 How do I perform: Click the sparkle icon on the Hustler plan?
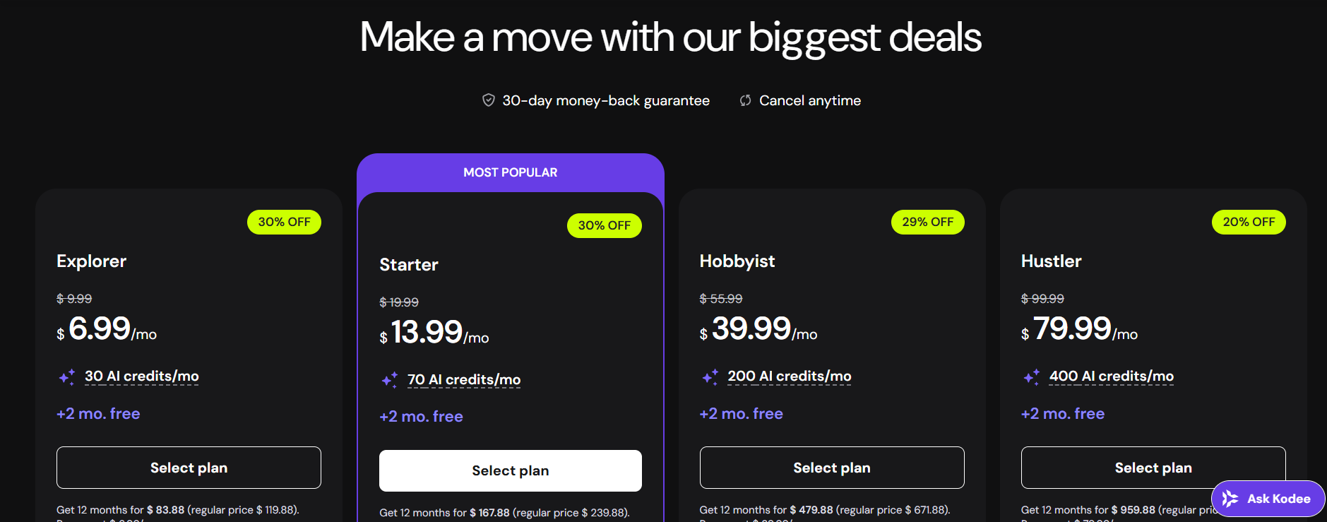(1031, 377)
